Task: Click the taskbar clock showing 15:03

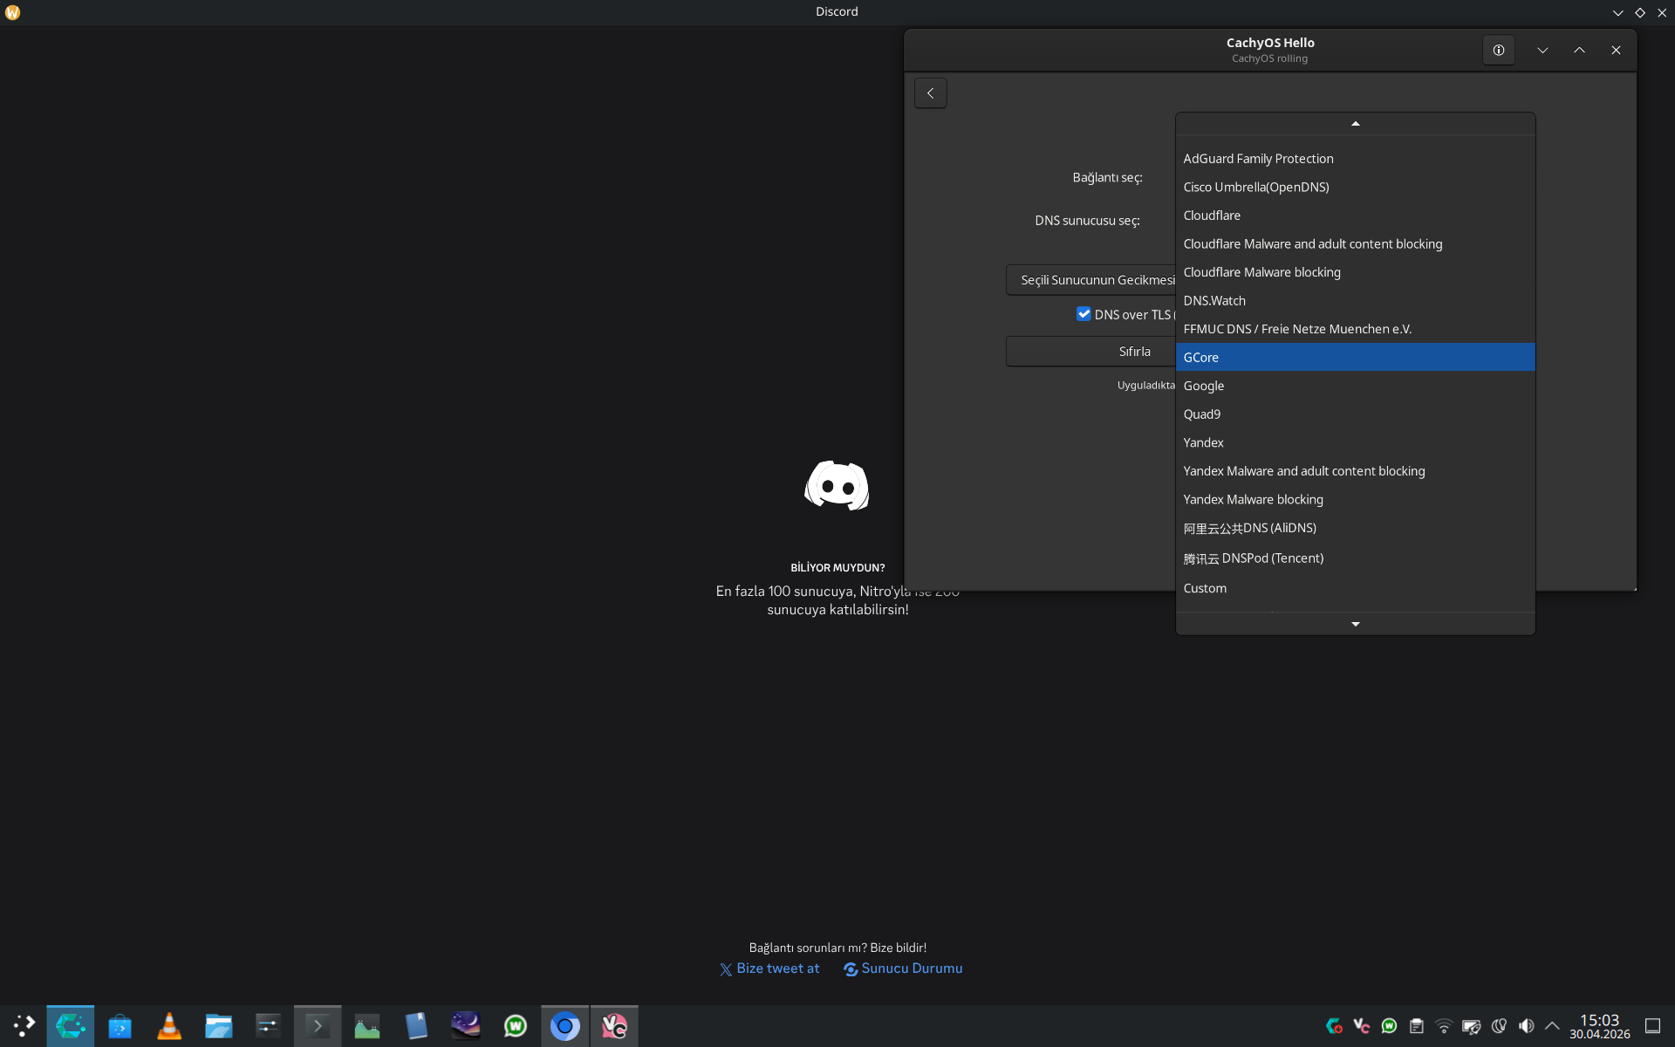Action: 1599,1026
